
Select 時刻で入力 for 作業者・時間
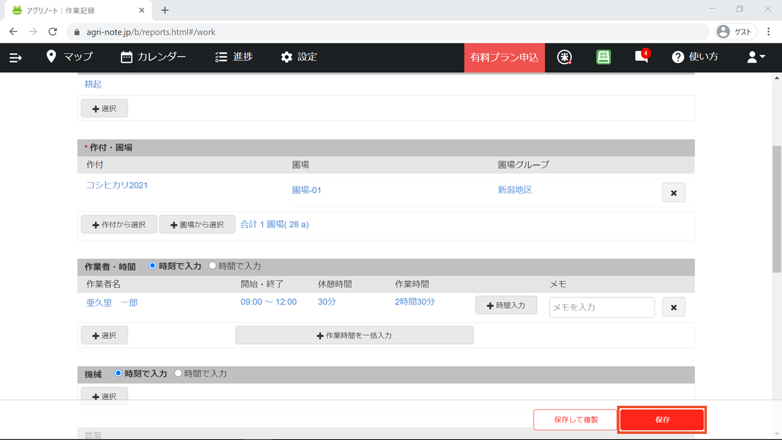[153, 266]
